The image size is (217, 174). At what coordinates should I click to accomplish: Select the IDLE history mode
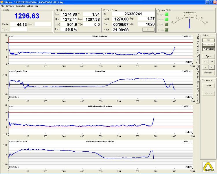click(x=208, y=40)
